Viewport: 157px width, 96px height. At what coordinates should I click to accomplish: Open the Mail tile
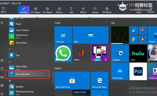click(91, 35)
